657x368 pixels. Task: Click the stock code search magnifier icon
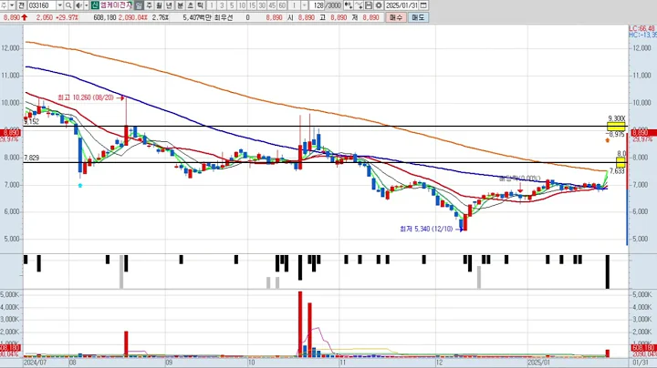[x=68, y=5]
